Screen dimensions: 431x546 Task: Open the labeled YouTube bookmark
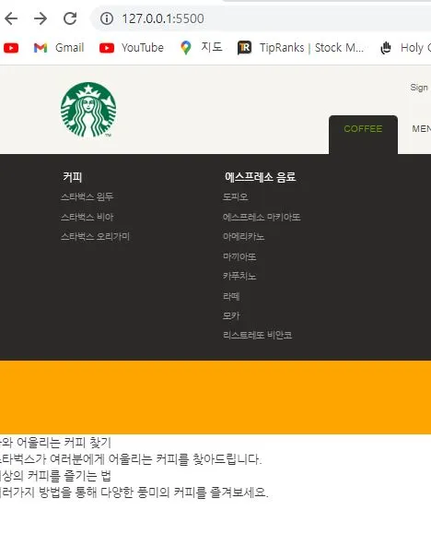[x=132, y=48]
